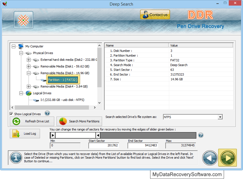Click the blue information icon
243x179 pixels.
[16, 158]
